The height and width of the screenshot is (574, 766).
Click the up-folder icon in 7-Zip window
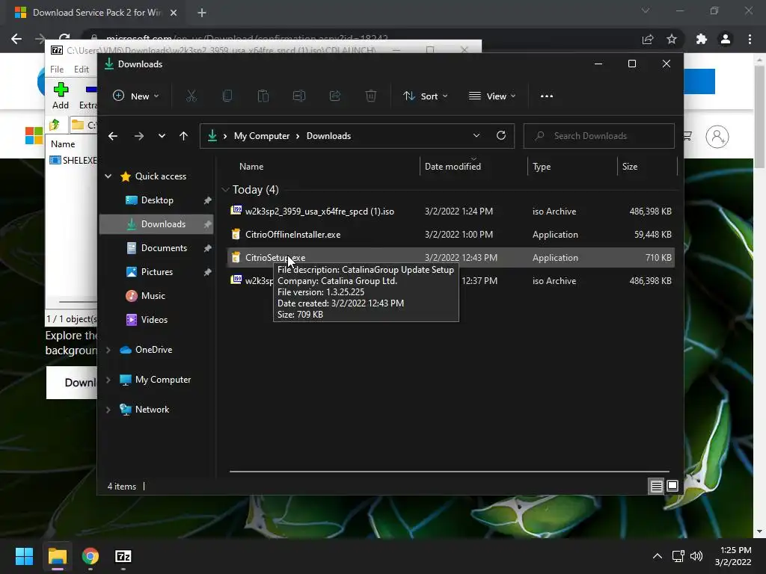[55, 125]
